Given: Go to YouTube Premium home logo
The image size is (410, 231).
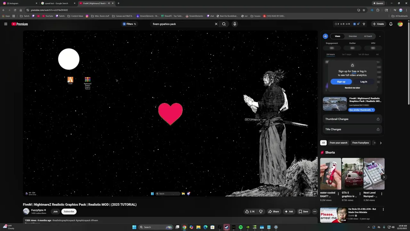Looking at the screenshot, I should (x=20, y=24).
